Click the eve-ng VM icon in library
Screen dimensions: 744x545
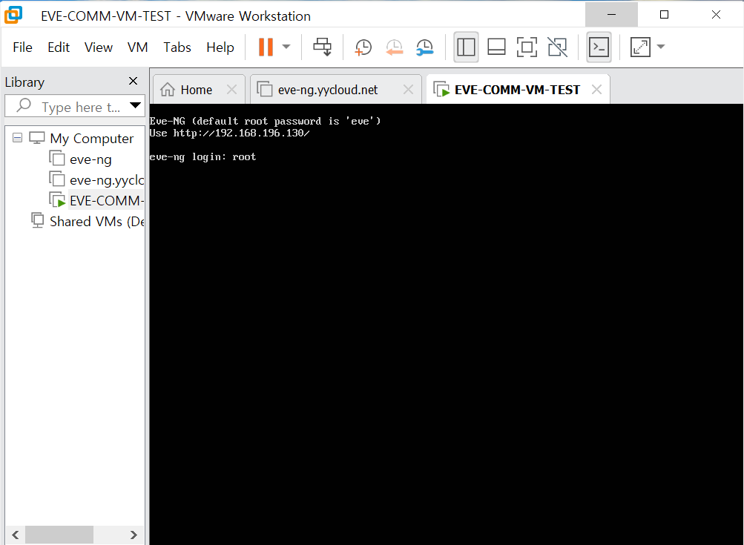pos(57,159)
